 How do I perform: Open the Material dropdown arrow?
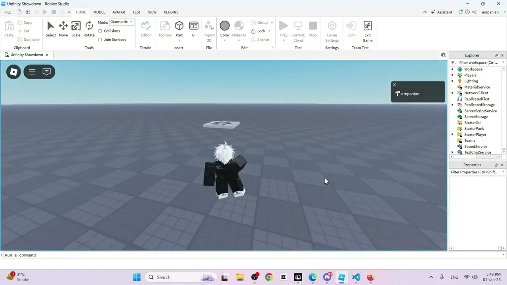click(239, 40)
